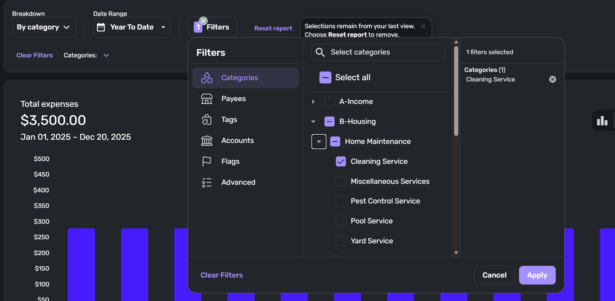Switch to the Tags filter tab
Viewport: 615px width, 301px height.
(229, 120)
